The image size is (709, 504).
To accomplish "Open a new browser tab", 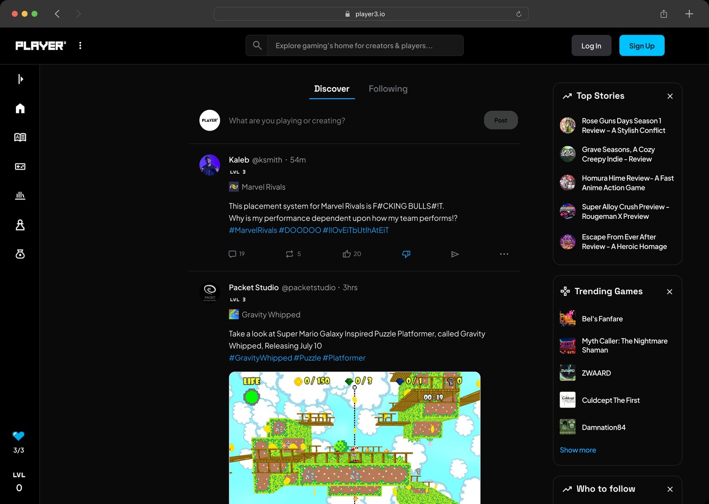I will point(689,14).
